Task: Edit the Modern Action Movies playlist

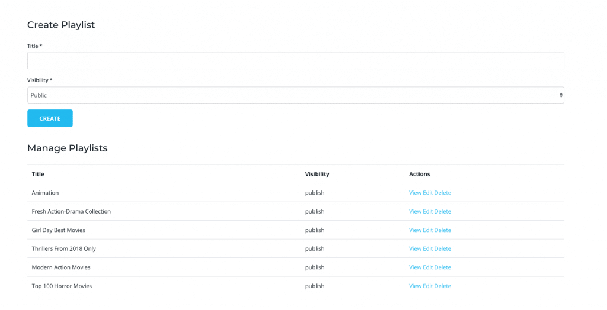Action: coord(428,267)
